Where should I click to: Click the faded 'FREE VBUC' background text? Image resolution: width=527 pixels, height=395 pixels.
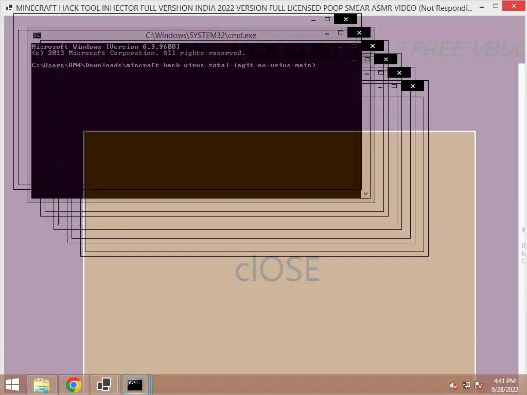point(467,49)
